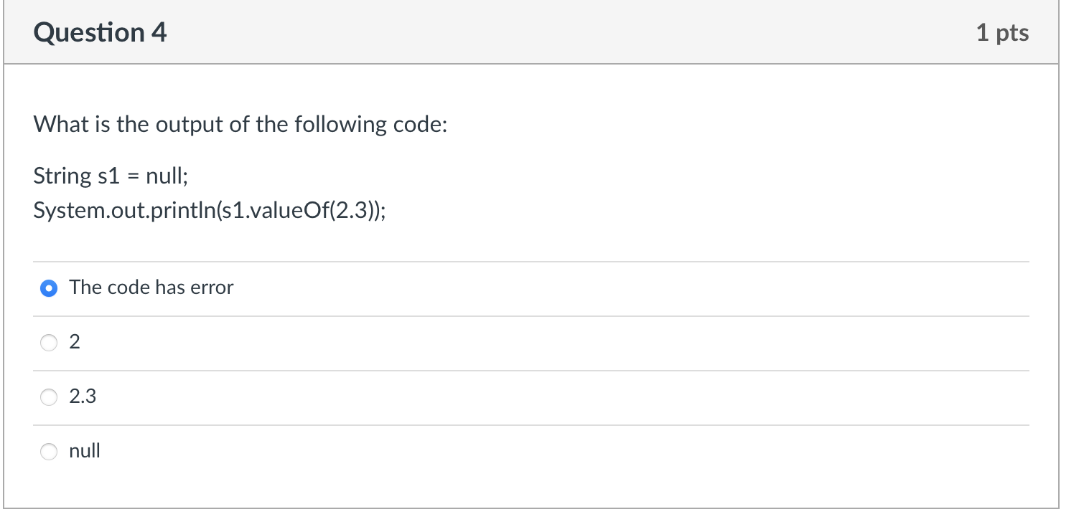Select the null answer radio button
Image resolution: width=1084 pixels, height=532 pixels.
point(49,451)
